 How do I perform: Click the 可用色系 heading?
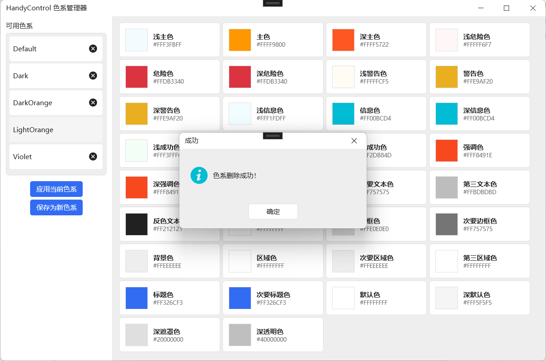pos(19,26)
